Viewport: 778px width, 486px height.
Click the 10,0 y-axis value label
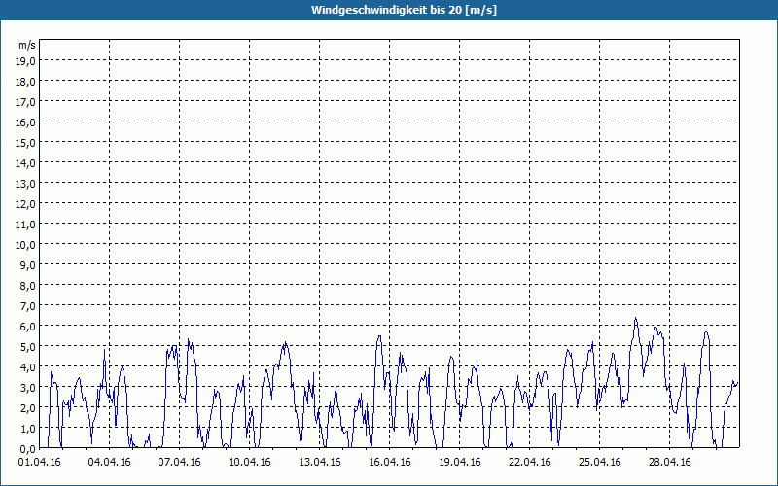25,244
